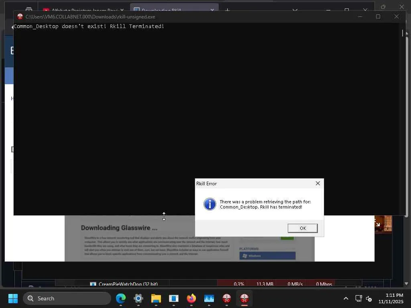This screenshot has width=411, height=308.
Task: Show hidden system tray icons
Action: click(346, 298)
